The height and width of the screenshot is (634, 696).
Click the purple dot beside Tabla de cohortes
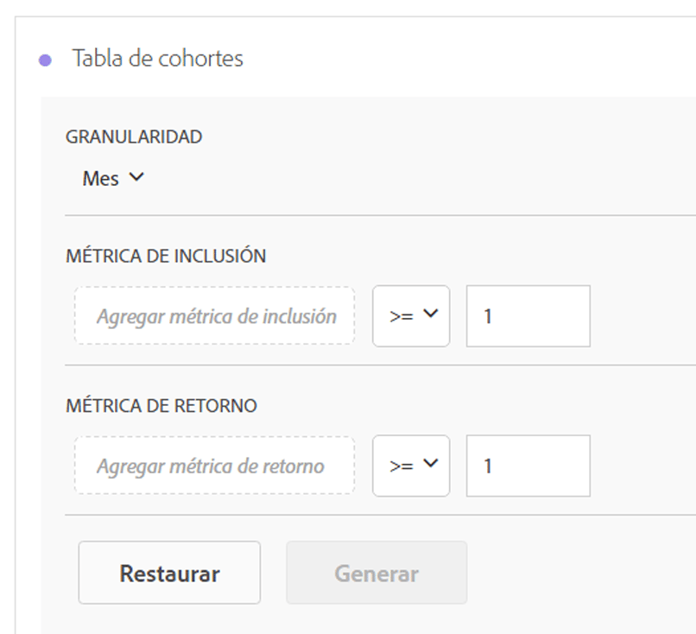click(x=45, y=60)
